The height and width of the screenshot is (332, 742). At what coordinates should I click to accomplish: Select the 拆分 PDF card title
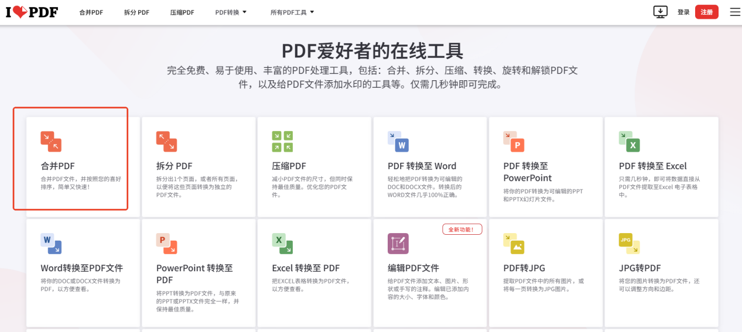click(174, 166)
